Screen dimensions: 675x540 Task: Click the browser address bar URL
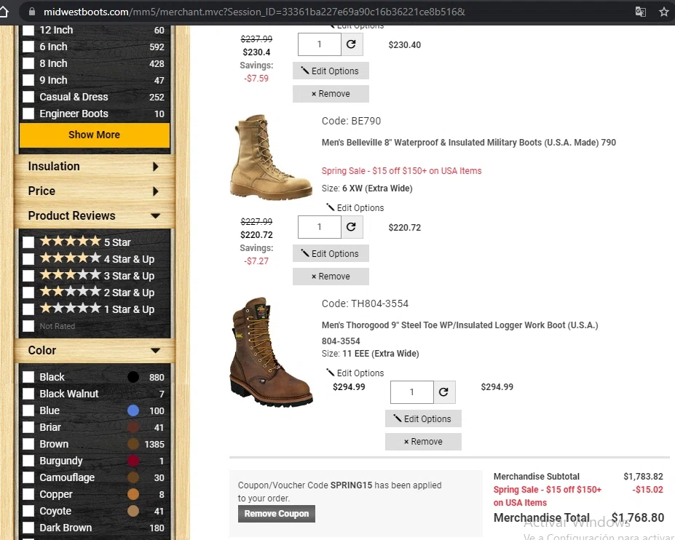254,12
